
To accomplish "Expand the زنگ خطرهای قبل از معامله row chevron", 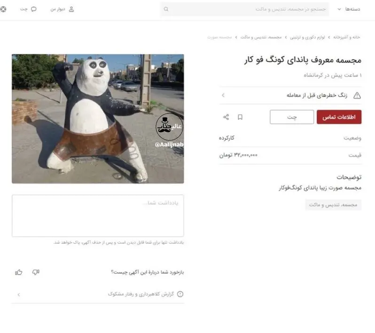I will tap(223, 95).
